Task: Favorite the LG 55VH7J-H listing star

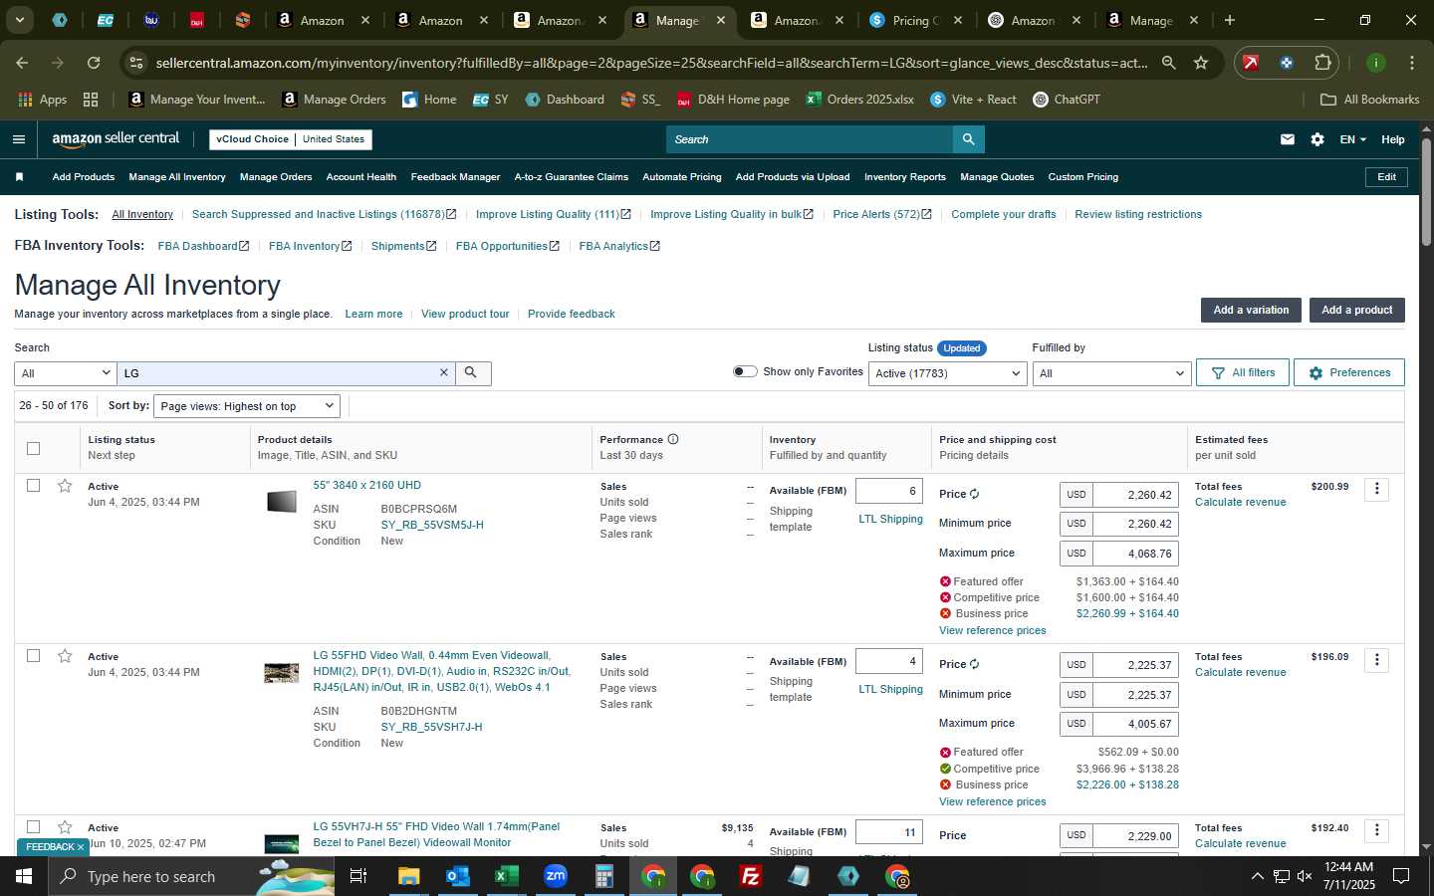Action: coord(65,827)
